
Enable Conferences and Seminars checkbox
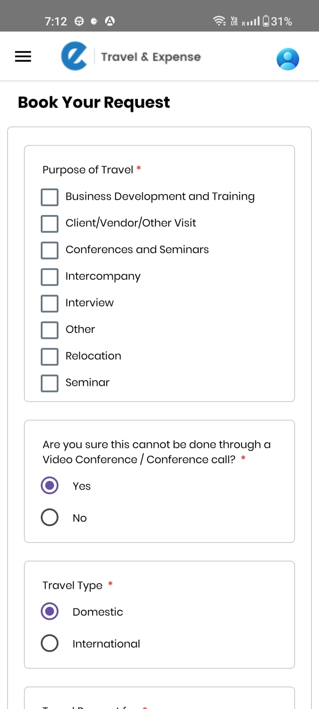(50, 250)
